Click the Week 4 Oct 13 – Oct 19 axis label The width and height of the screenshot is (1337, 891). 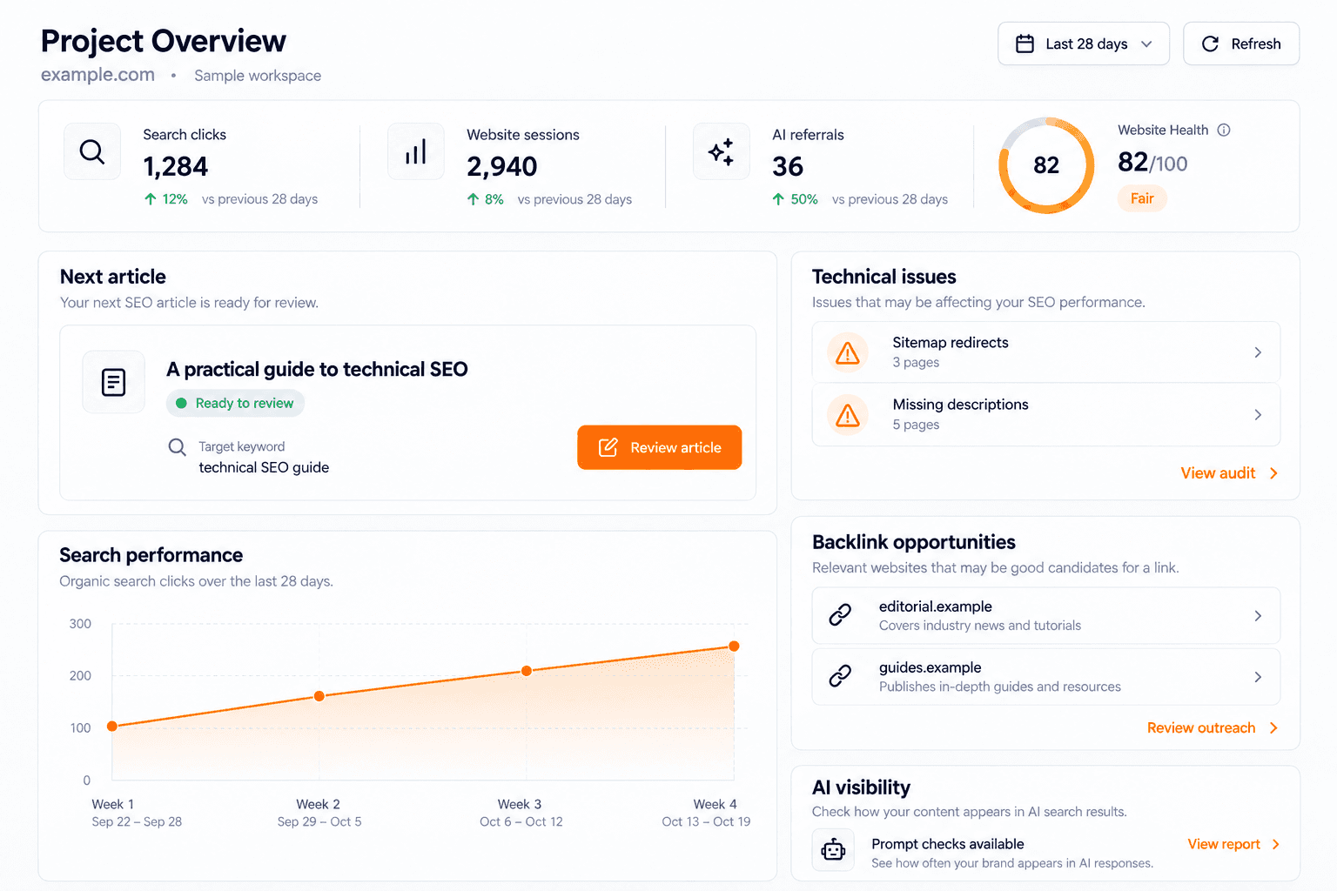(706, 813)
